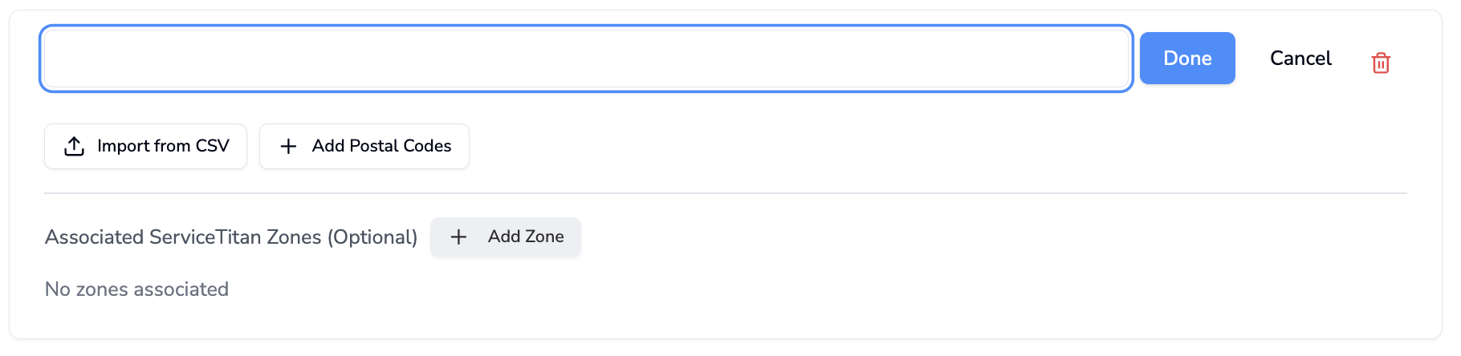Click inside the blue-outlined input box
The width and height of the screenshot is (1461, 356).
pos(586,59)
